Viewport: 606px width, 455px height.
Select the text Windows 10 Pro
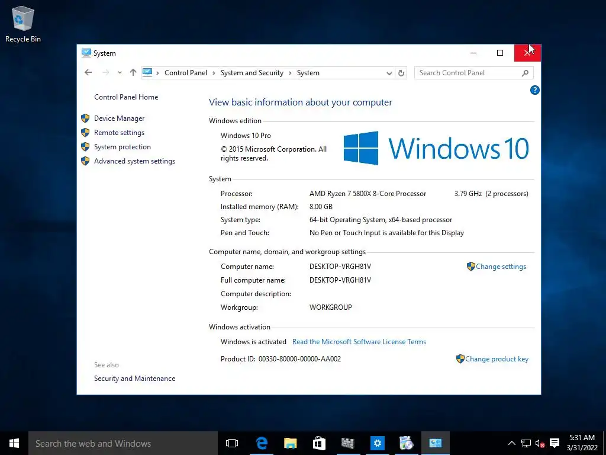[246, 136]
